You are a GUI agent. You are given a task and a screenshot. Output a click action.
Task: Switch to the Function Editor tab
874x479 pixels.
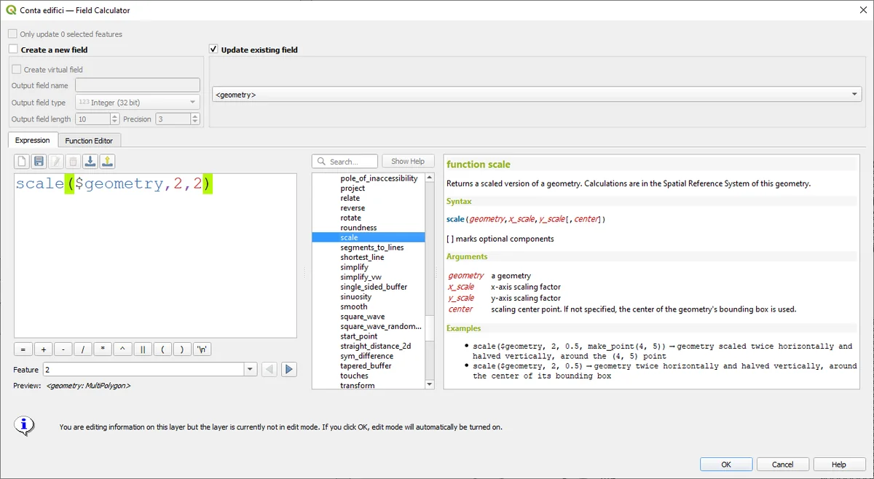(89, 140)
